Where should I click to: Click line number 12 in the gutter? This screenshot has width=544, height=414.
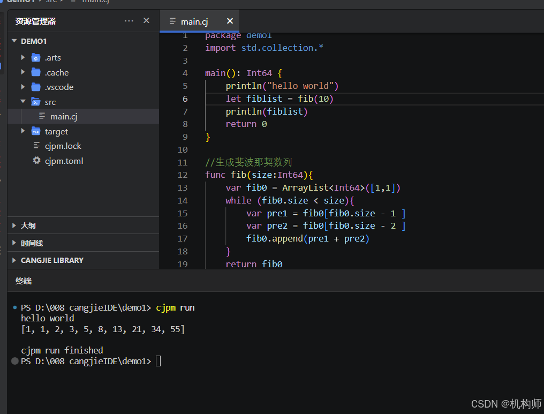(x=183, y=175)
